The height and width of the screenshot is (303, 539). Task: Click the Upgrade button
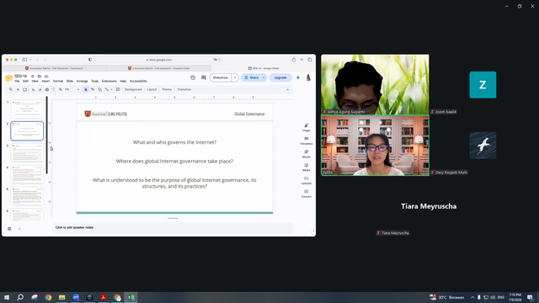(280, 77)
